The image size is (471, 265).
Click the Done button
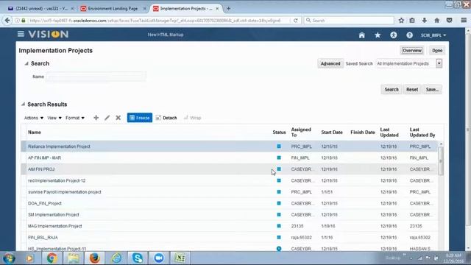click(437, 51)
